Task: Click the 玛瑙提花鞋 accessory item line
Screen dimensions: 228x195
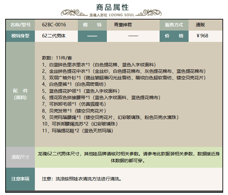Action: point(78,131)
